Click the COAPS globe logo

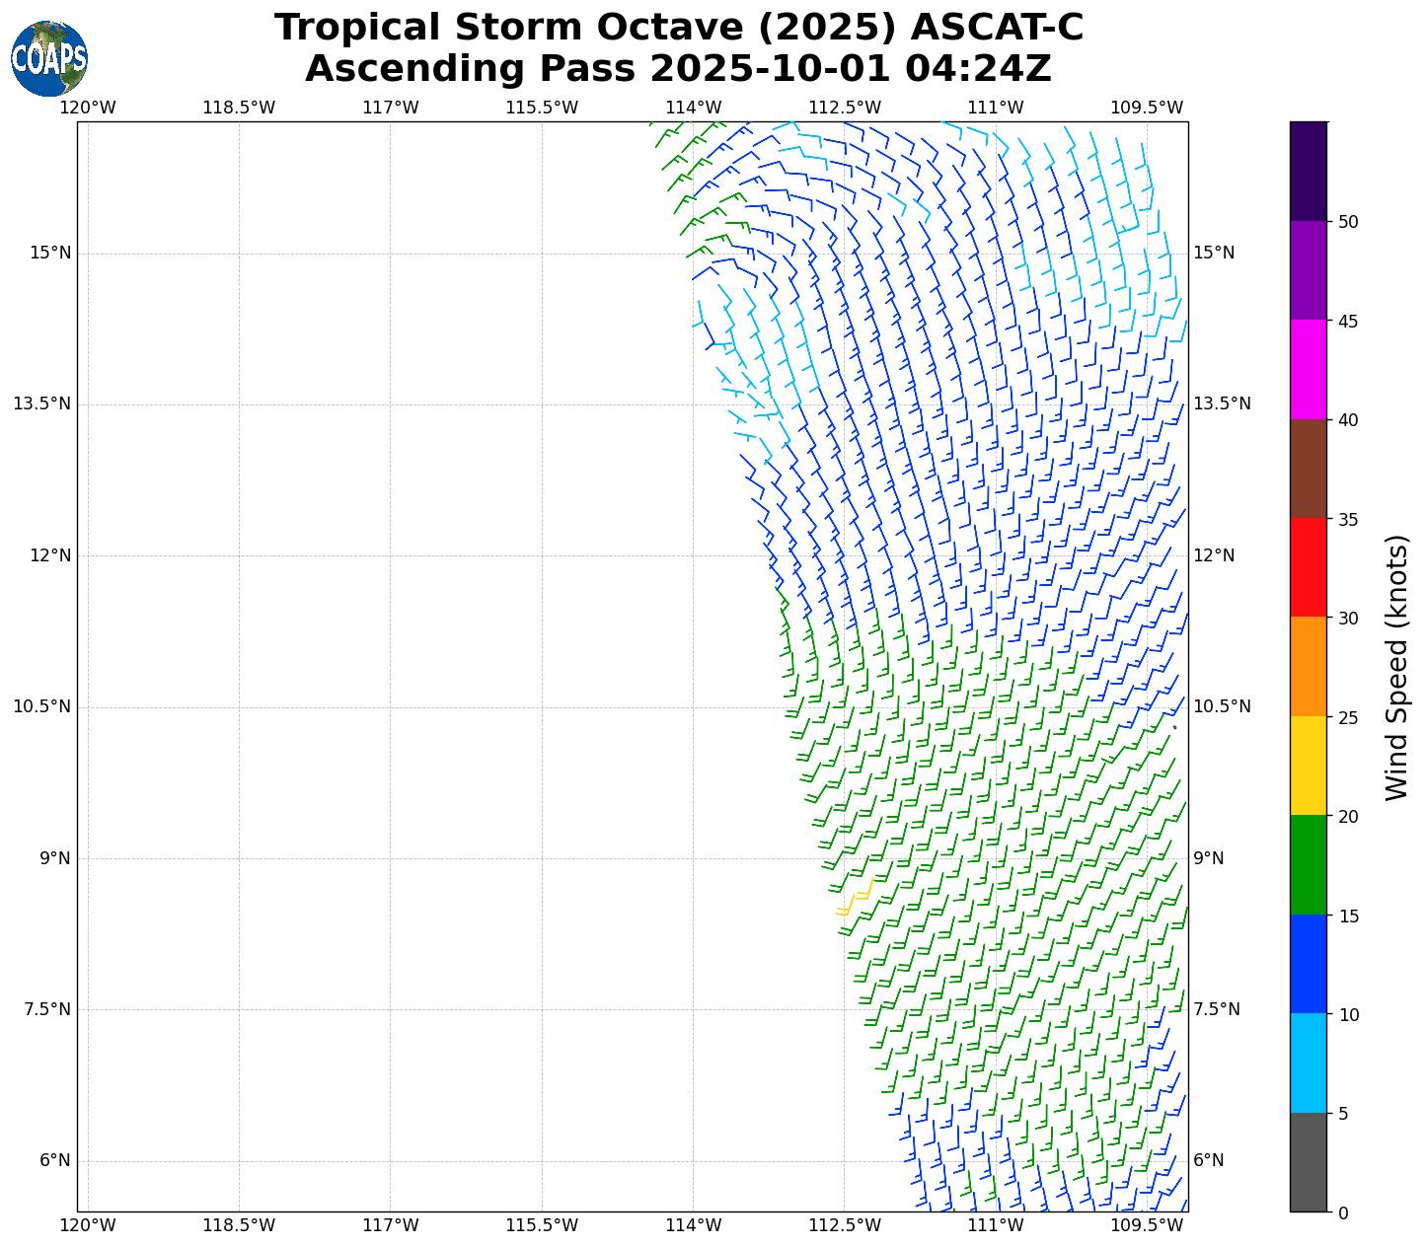click(x=49, y=58)
